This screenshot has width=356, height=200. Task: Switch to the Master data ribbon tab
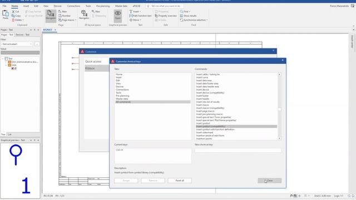pyautogui.click(x=121, y=6)
